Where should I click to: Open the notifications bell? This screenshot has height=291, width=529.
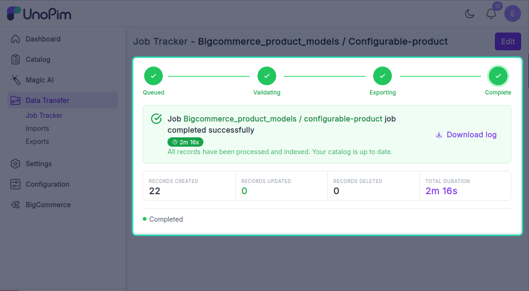point(491,14)
